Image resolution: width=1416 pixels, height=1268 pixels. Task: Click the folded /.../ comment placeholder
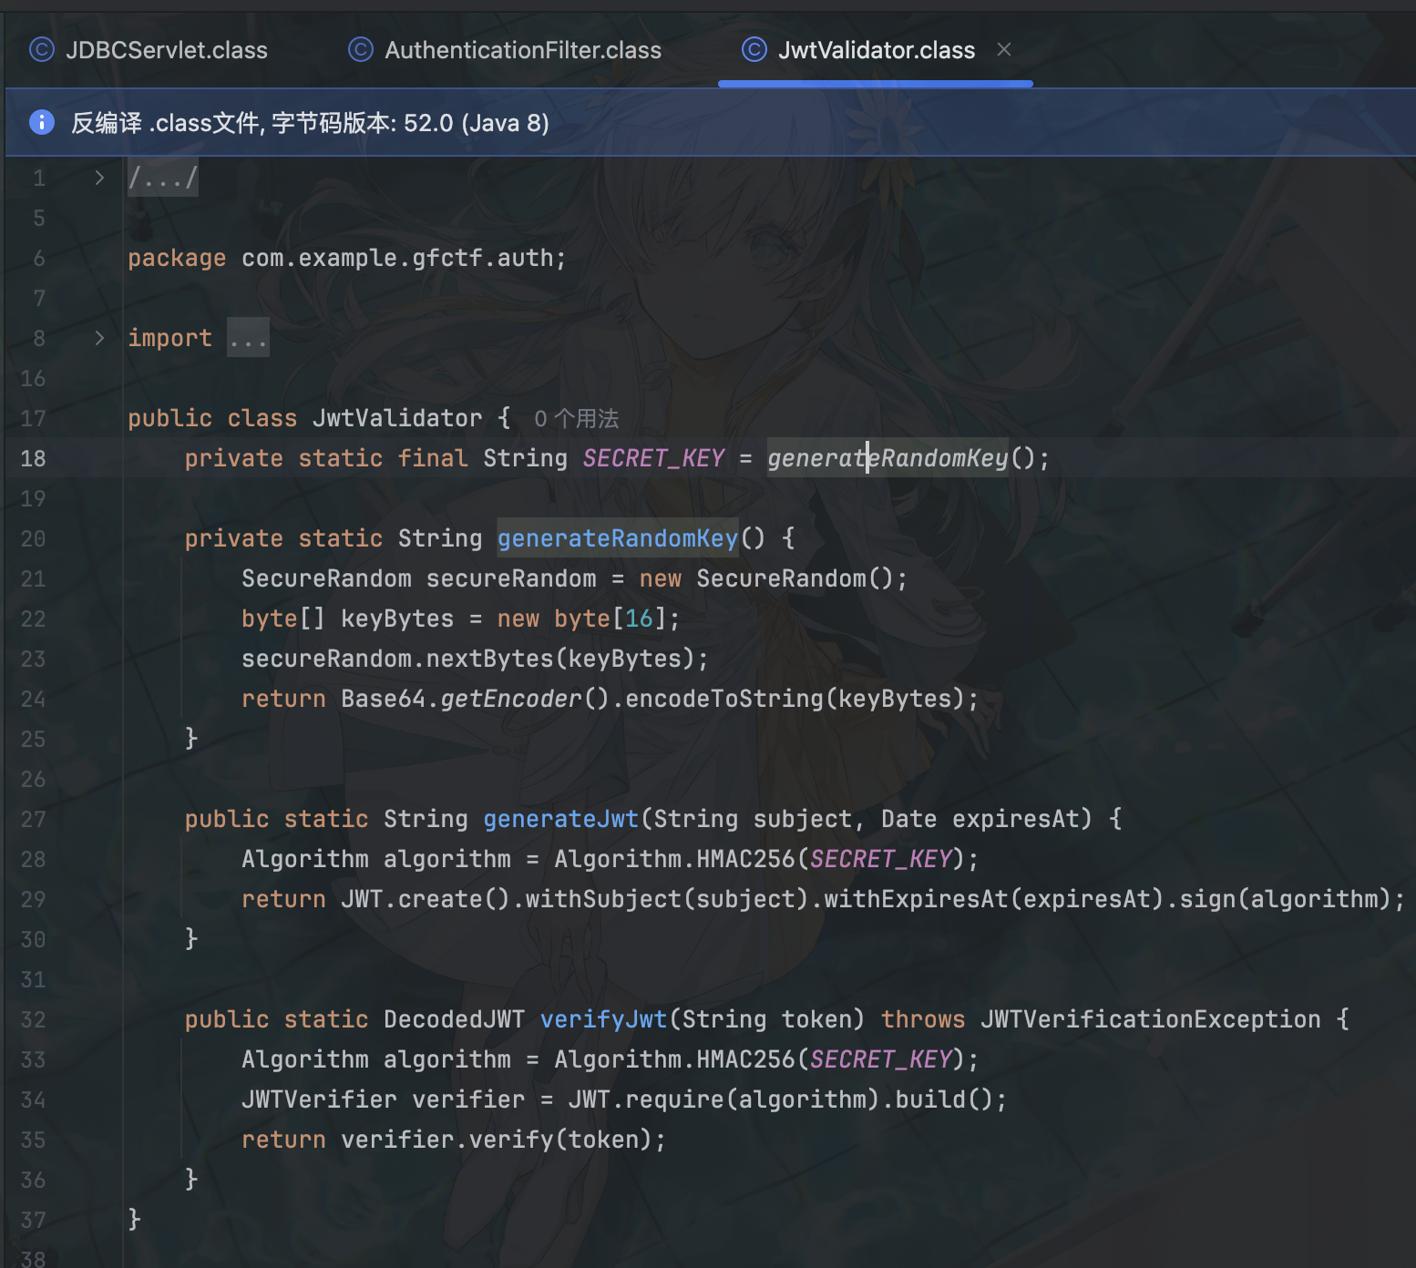coord(162,178)
